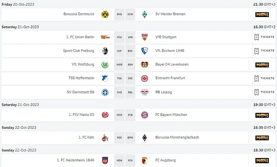Viewport: 277px width, 167px height.
Task: Get Tickets for Hoffenheim vs Frankfurt
Action: 264,78
